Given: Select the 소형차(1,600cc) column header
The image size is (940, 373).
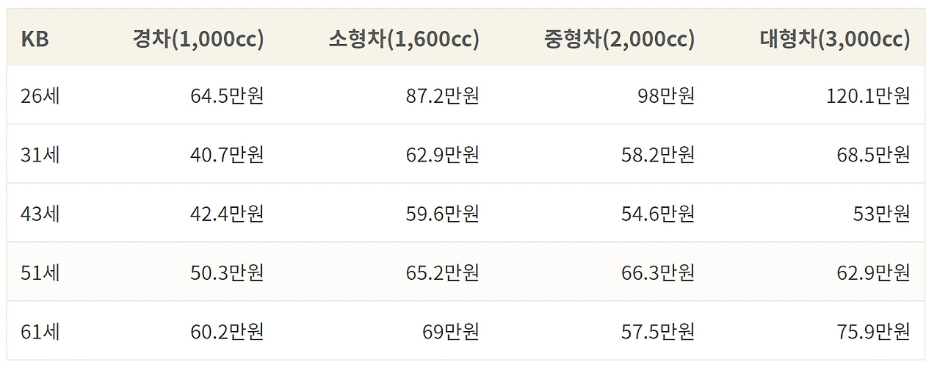Looking at the screenshot, I should click(x=404, y=39).
